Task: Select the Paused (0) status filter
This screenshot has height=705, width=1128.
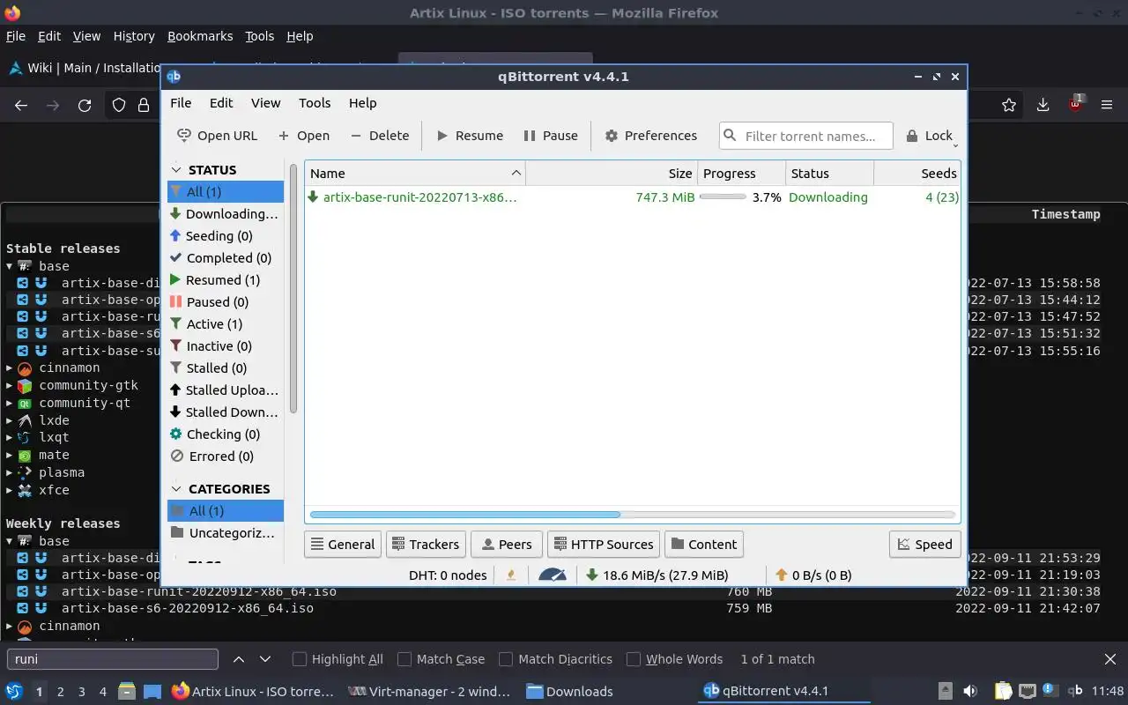Action: click(226, 302)
